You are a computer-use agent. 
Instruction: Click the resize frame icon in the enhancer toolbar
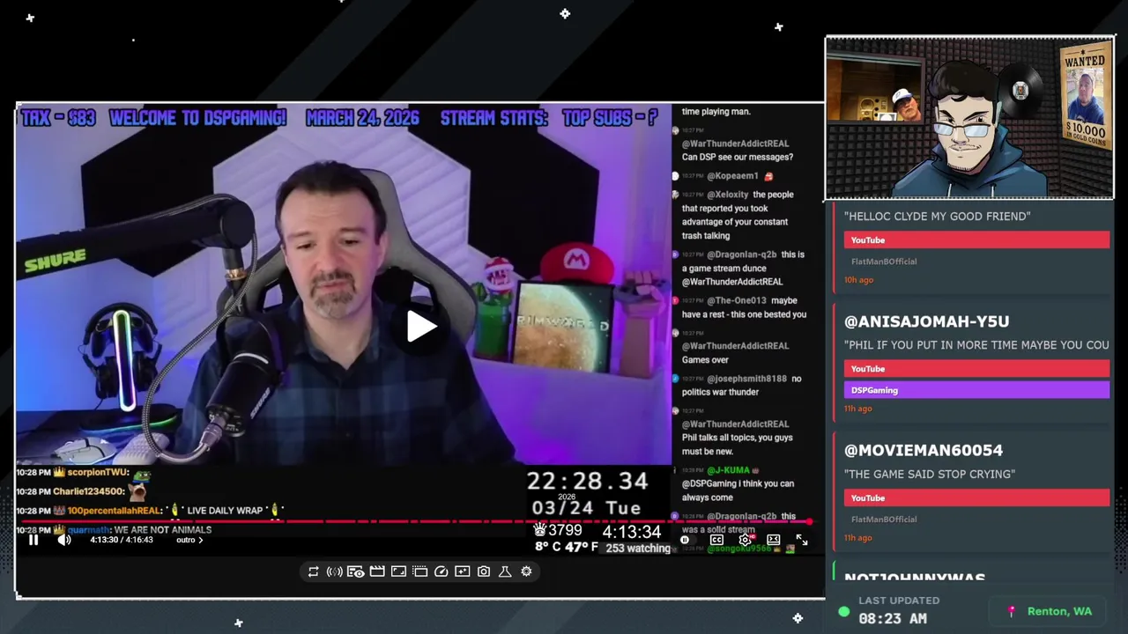coord(398,571)
